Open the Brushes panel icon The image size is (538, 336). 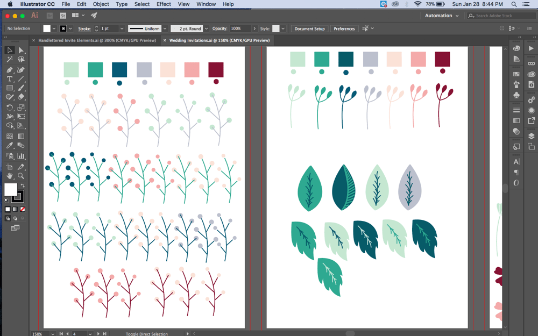[516, 84]
